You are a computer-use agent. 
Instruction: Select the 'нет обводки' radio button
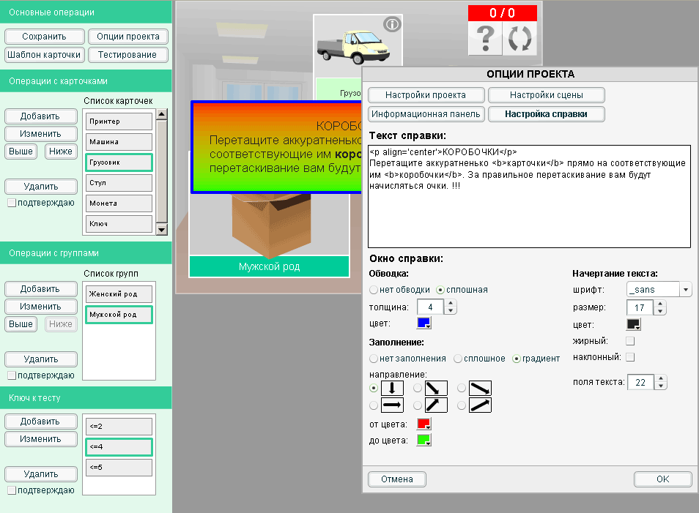374,290
